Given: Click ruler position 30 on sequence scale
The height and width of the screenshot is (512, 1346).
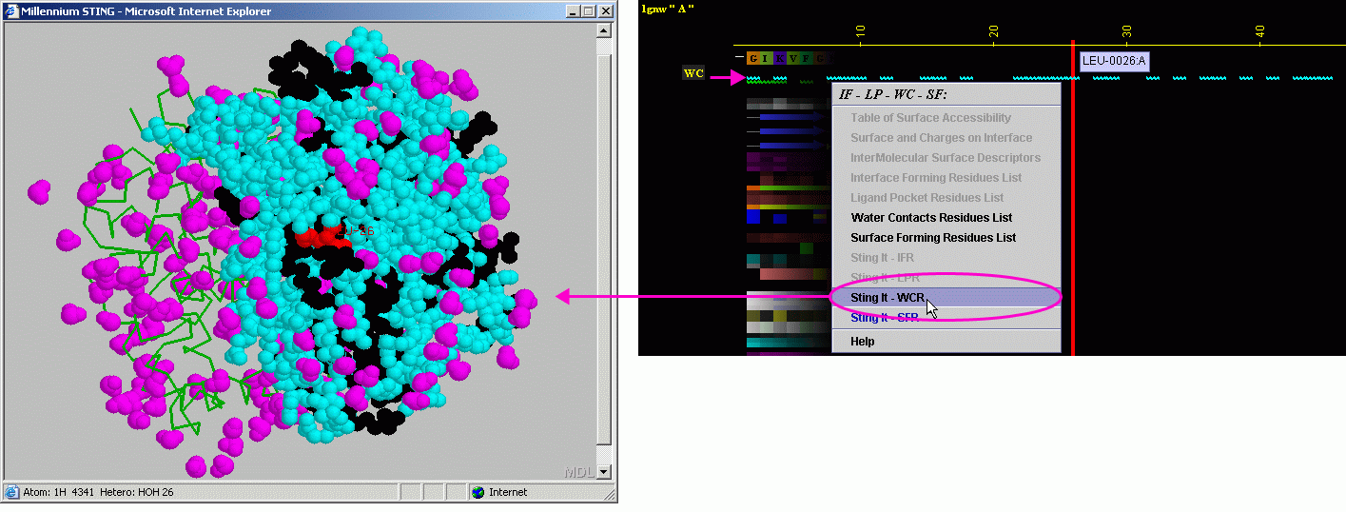Looking at the screenshot, I should [1127, 31].
